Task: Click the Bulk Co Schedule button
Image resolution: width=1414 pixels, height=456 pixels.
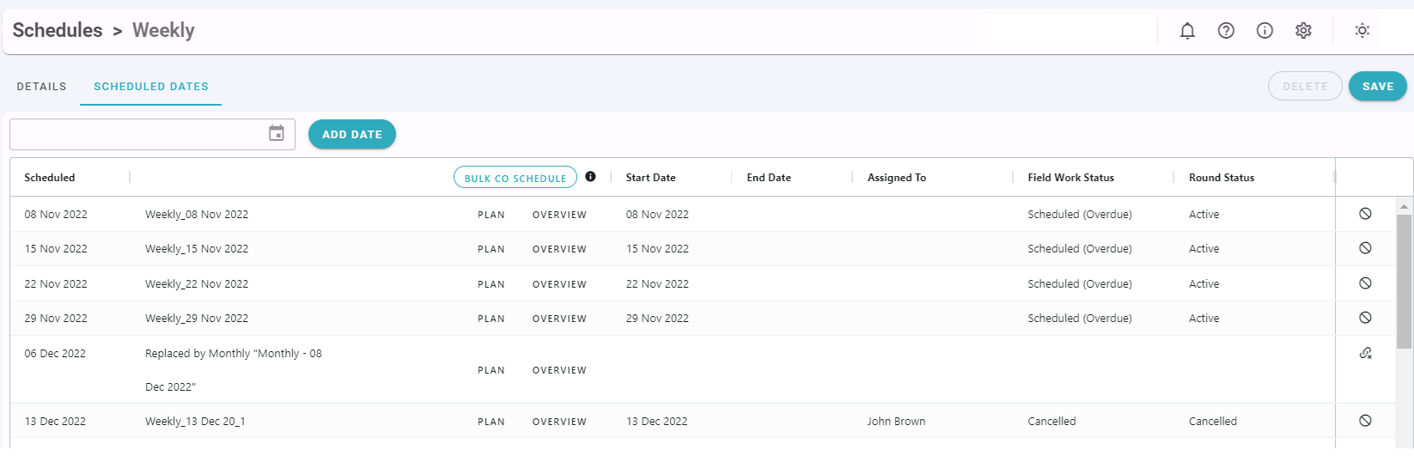Action: 515,177
